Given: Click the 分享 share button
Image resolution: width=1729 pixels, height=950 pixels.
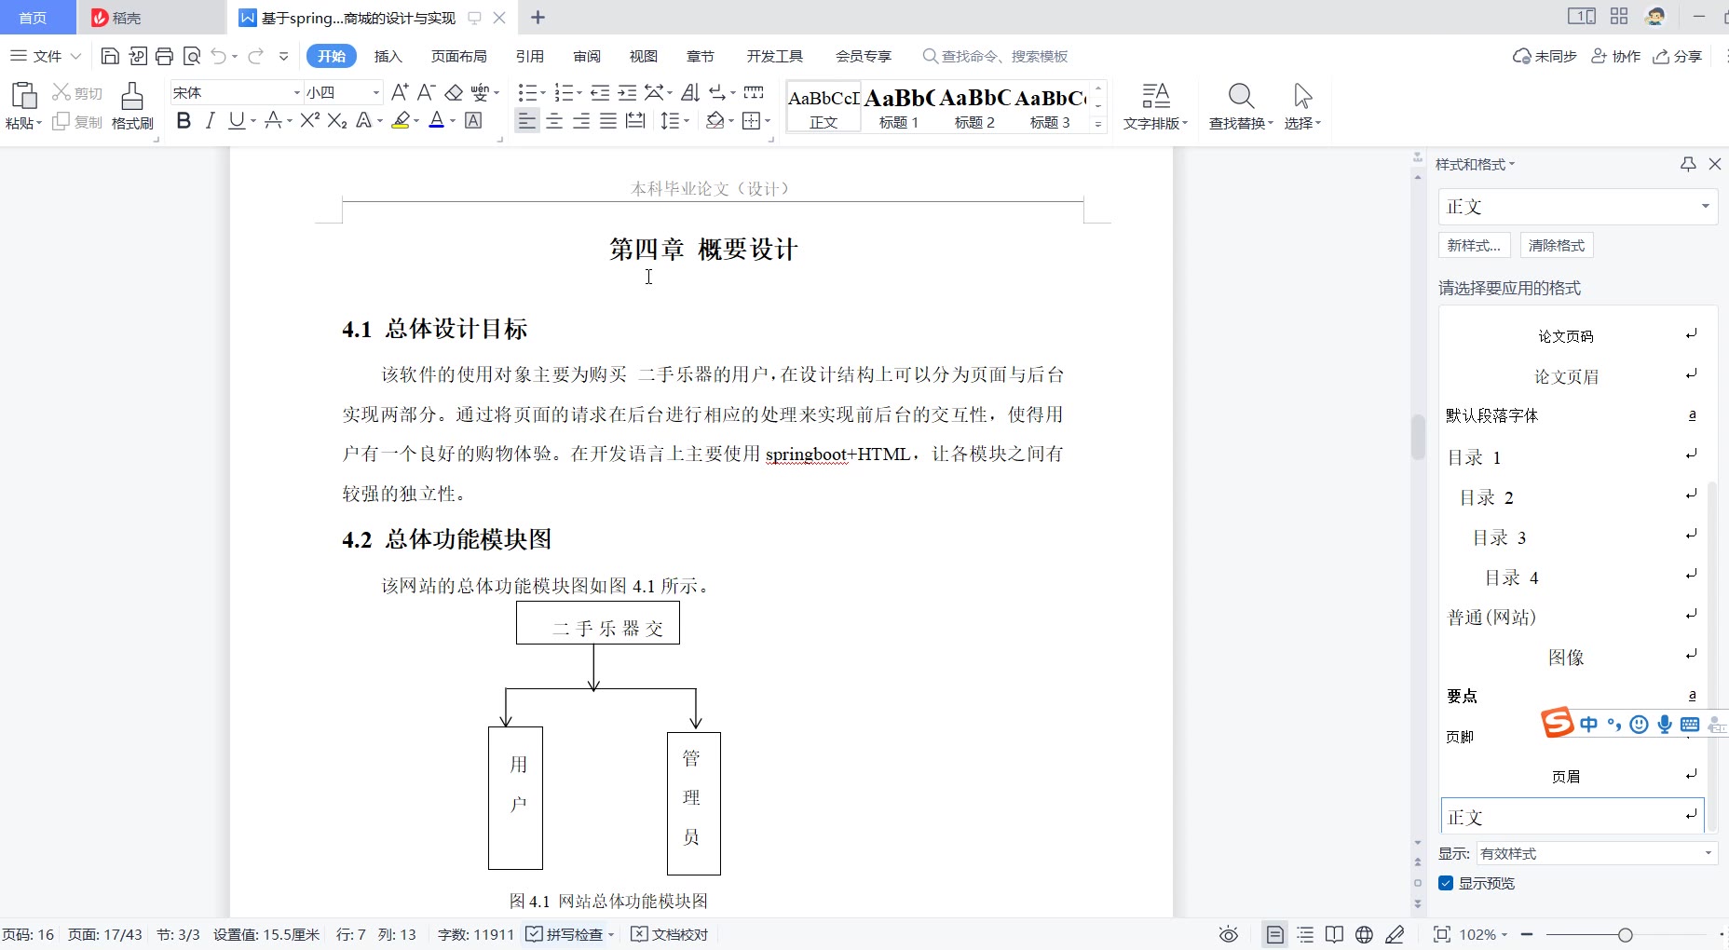Looking at the screenshot, I should 1678,56.
